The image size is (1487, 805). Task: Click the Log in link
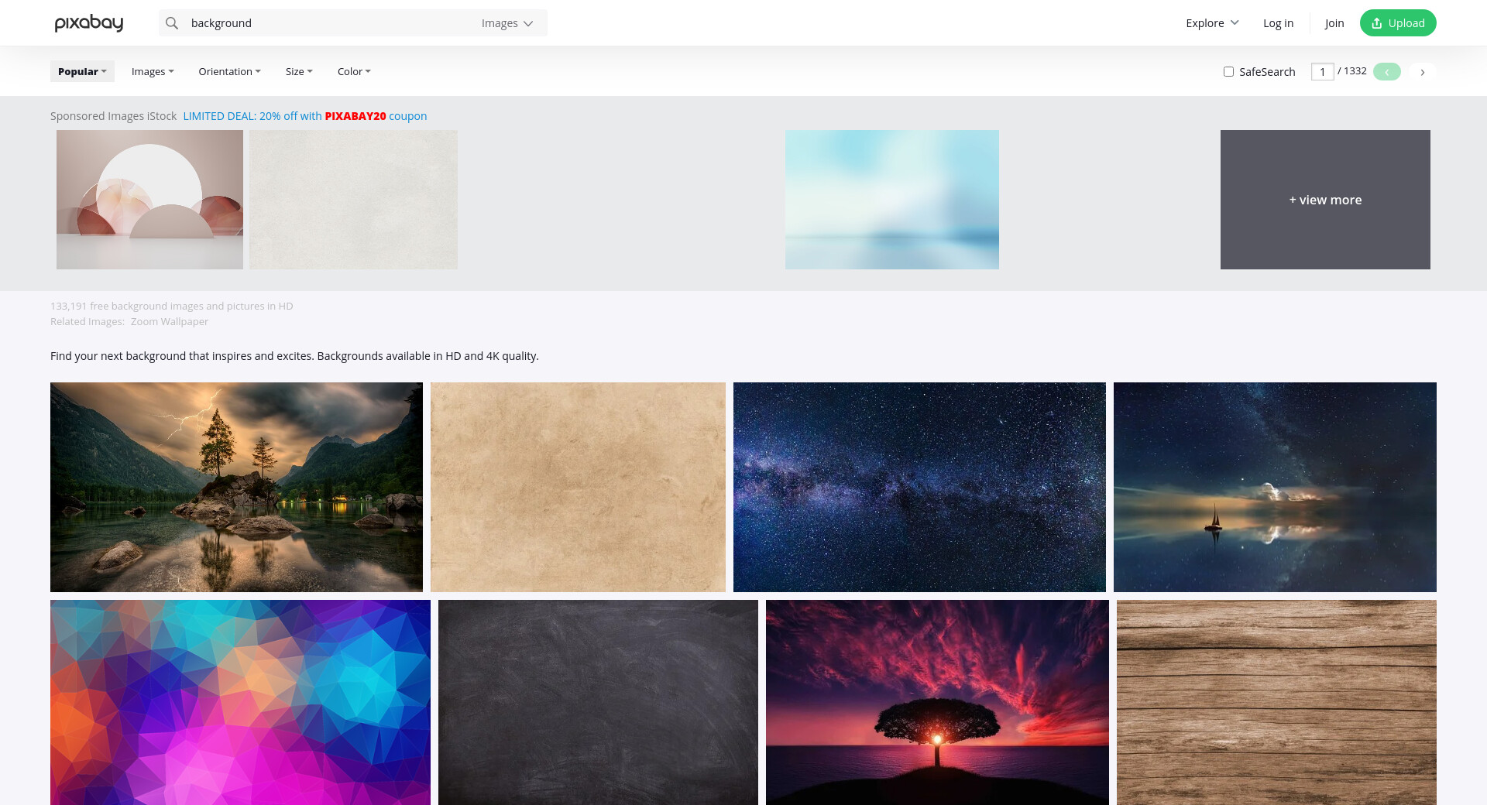click(1278, 23)
